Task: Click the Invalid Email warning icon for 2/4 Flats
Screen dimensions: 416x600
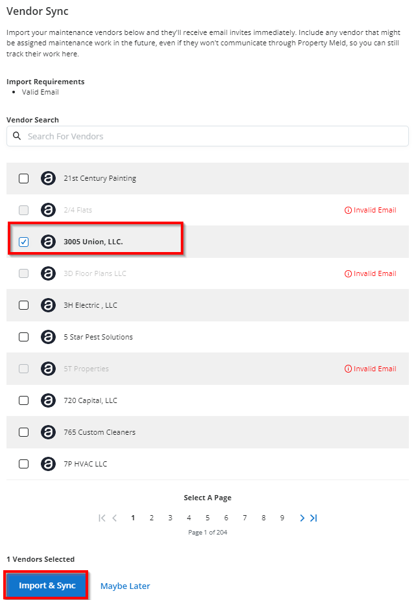Action: (x=348, y=210)
